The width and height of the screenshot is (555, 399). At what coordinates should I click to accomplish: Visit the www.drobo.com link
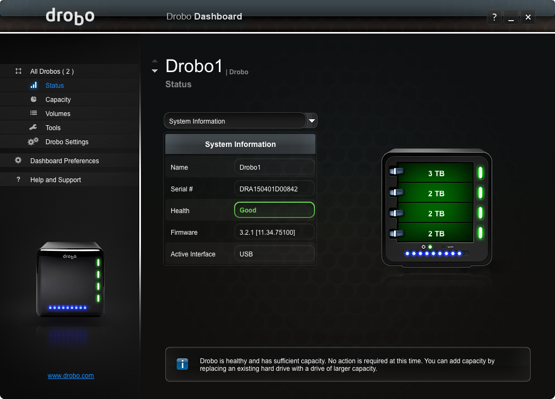[x=70, y=376]
